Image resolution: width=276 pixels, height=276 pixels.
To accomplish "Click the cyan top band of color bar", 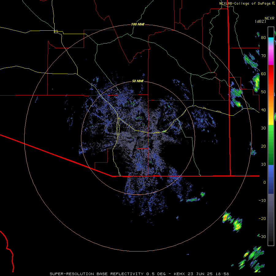I will (271, 40).
